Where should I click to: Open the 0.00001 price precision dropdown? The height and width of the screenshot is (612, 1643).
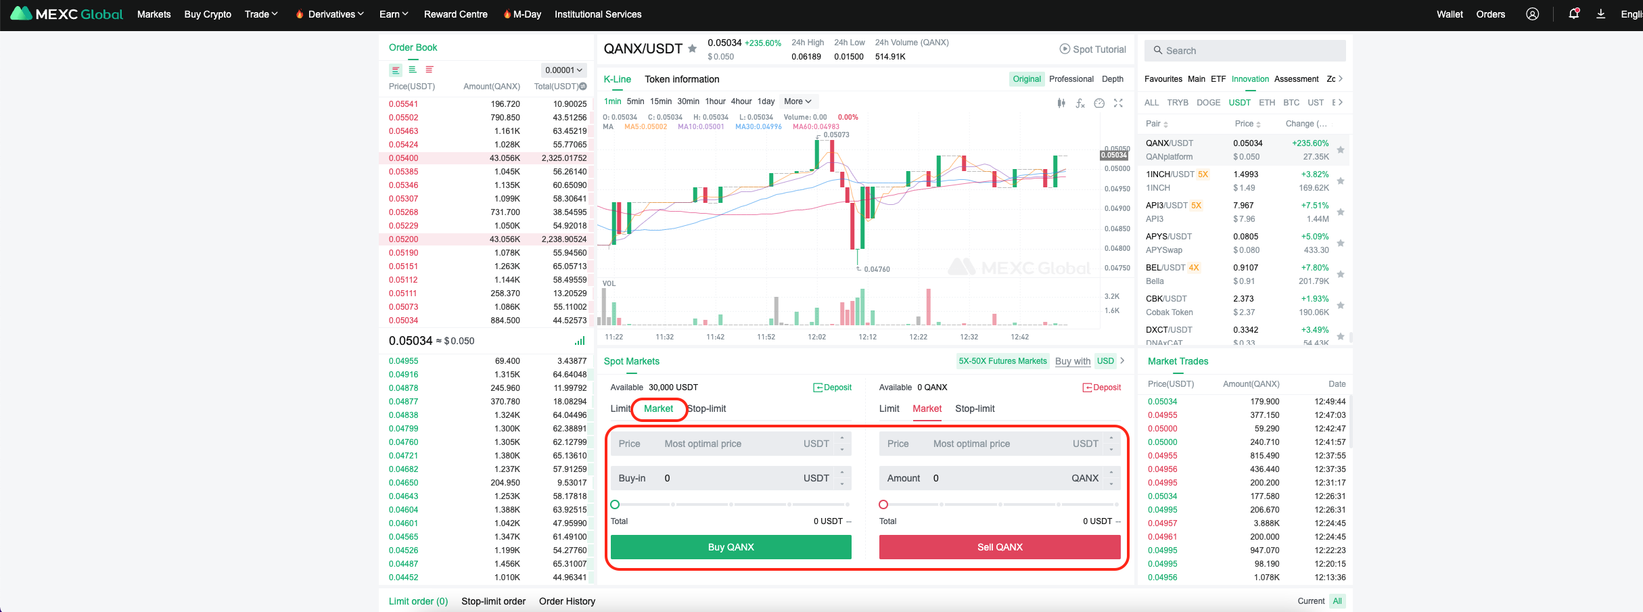coord(563,70)
